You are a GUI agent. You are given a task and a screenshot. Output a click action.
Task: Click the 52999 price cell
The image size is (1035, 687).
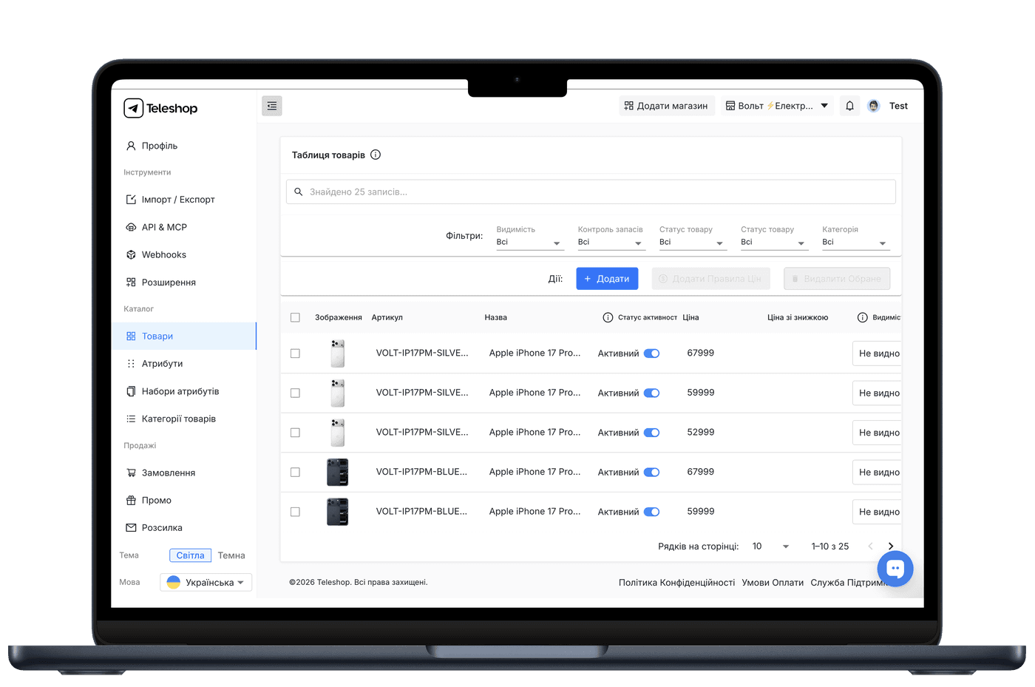[701, 433]
